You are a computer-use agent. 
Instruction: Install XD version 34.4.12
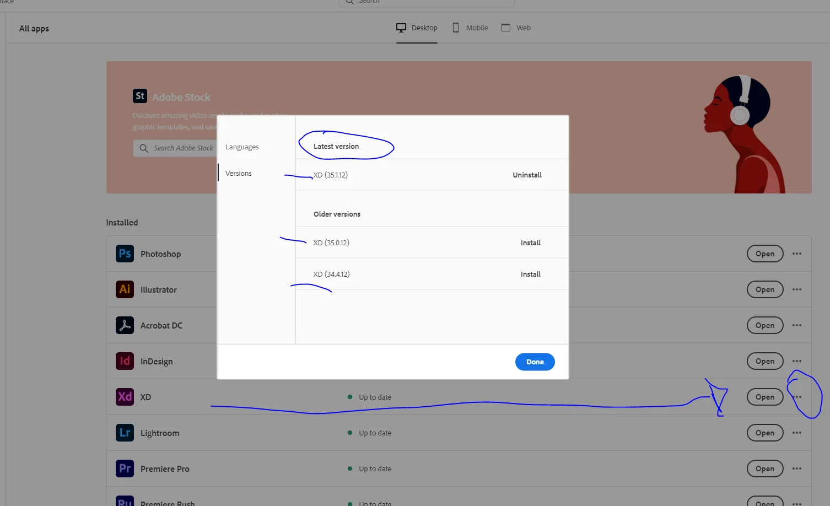pyautogui.click(x=530, y=274)
